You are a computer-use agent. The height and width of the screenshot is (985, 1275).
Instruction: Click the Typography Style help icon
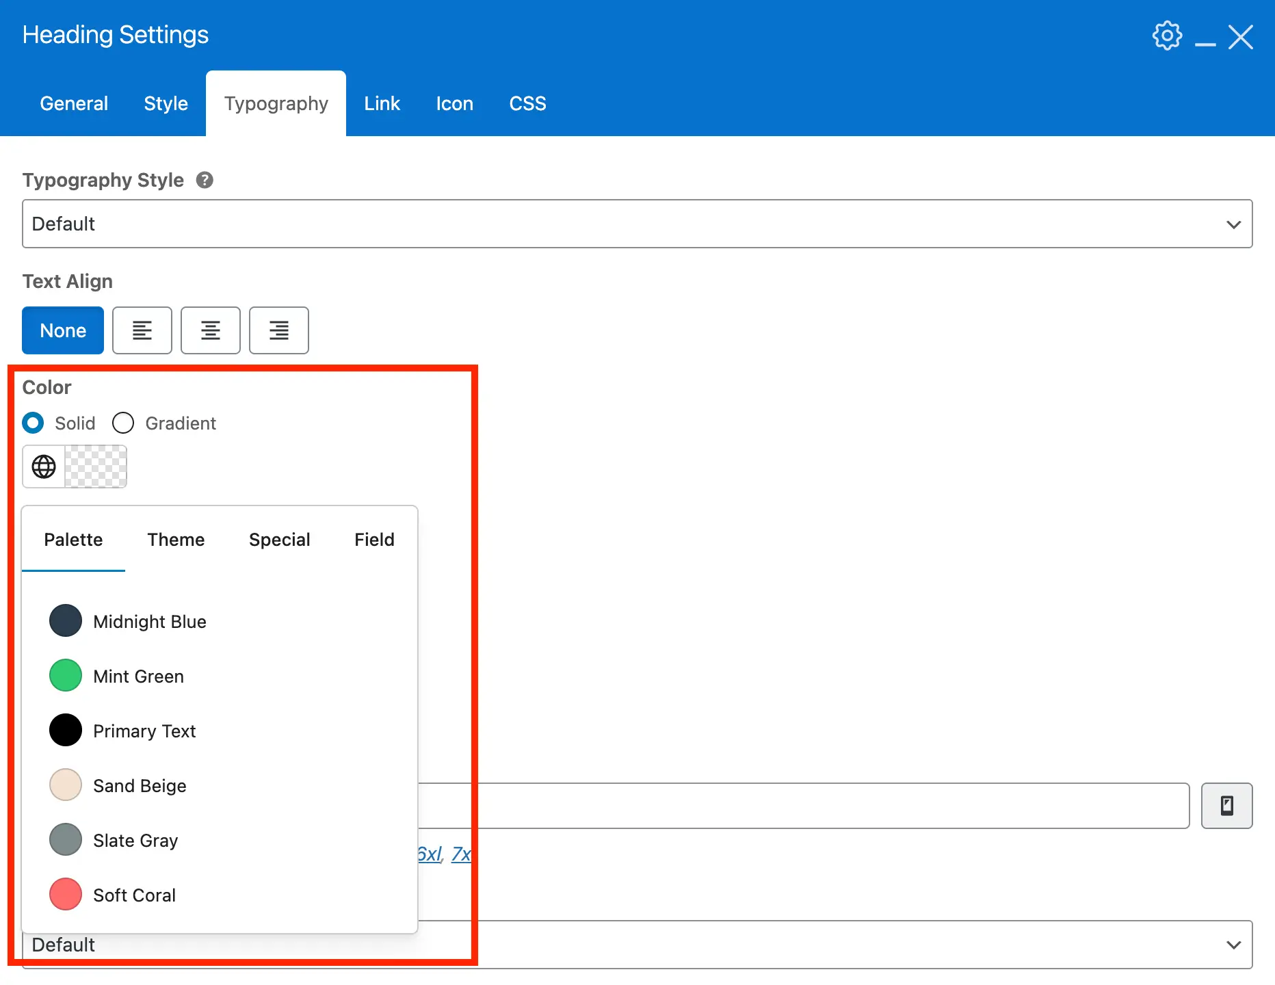coord(205,180)
